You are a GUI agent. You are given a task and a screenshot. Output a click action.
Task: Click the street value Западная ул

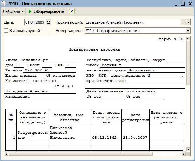[34, 60]
